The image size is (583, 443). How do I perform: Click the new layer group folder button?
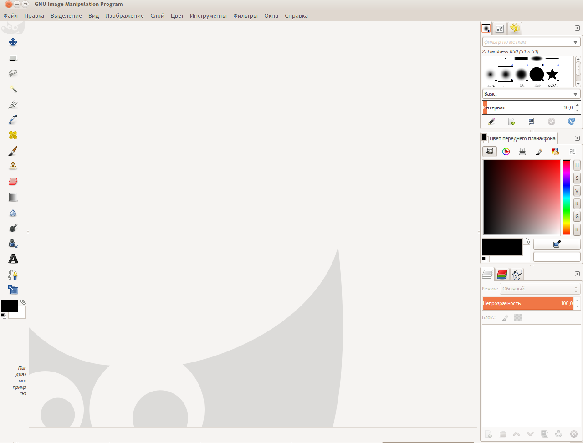[502, 434]
